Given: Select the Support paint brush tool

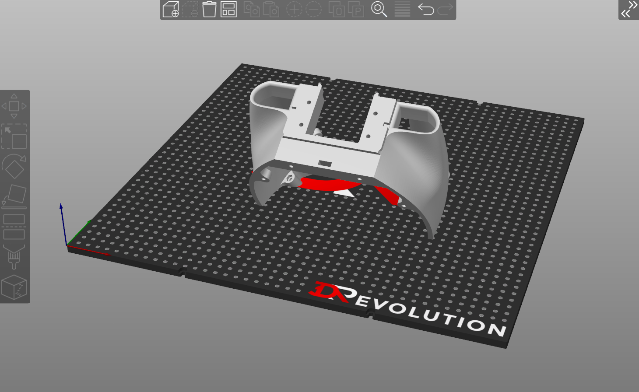Looking at the screenshot, I should pos(14,256).
